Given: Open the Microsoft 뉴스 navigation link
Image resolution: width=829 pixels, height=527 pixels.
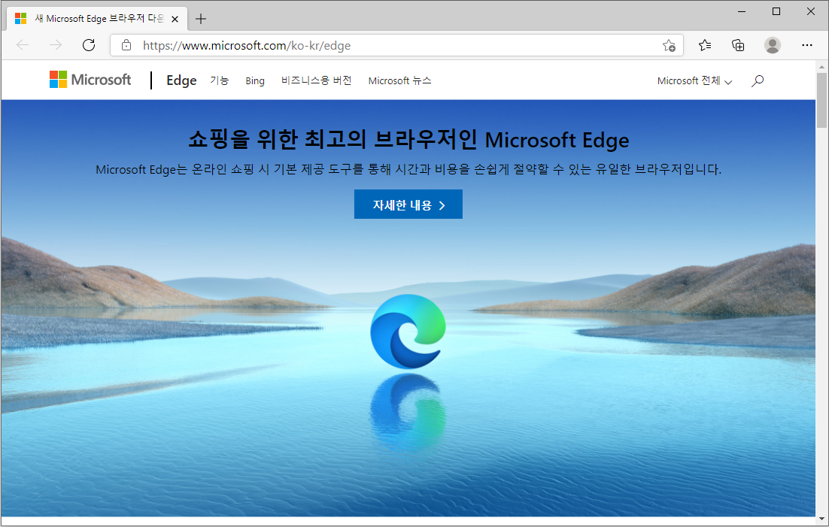Looking at the screenshot, I should click(x=399, y=80).
